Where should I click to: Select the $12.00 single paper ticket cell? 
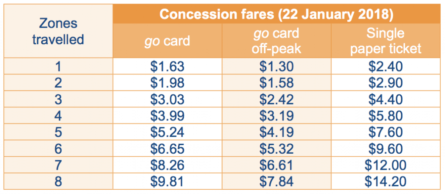[x=385, y=165]
